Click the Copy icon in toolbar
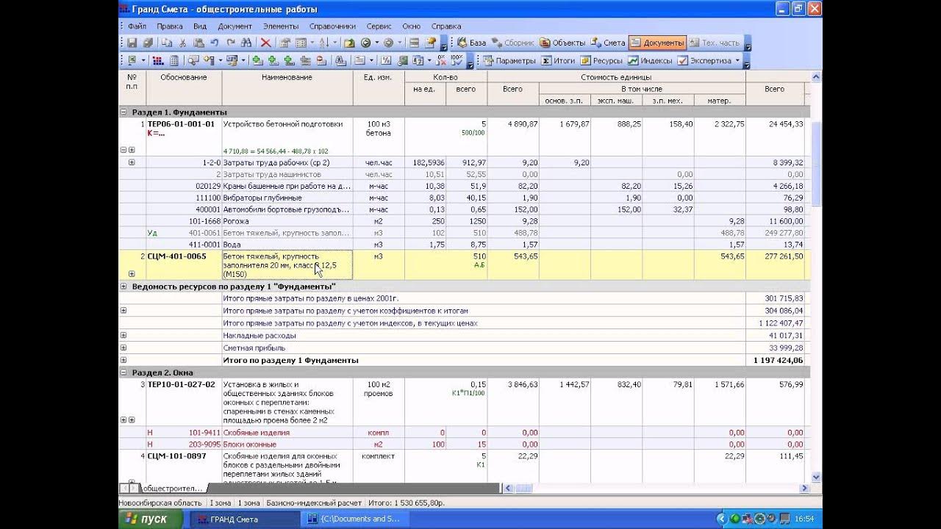This screenshot has height=529, width=941. 167,43
